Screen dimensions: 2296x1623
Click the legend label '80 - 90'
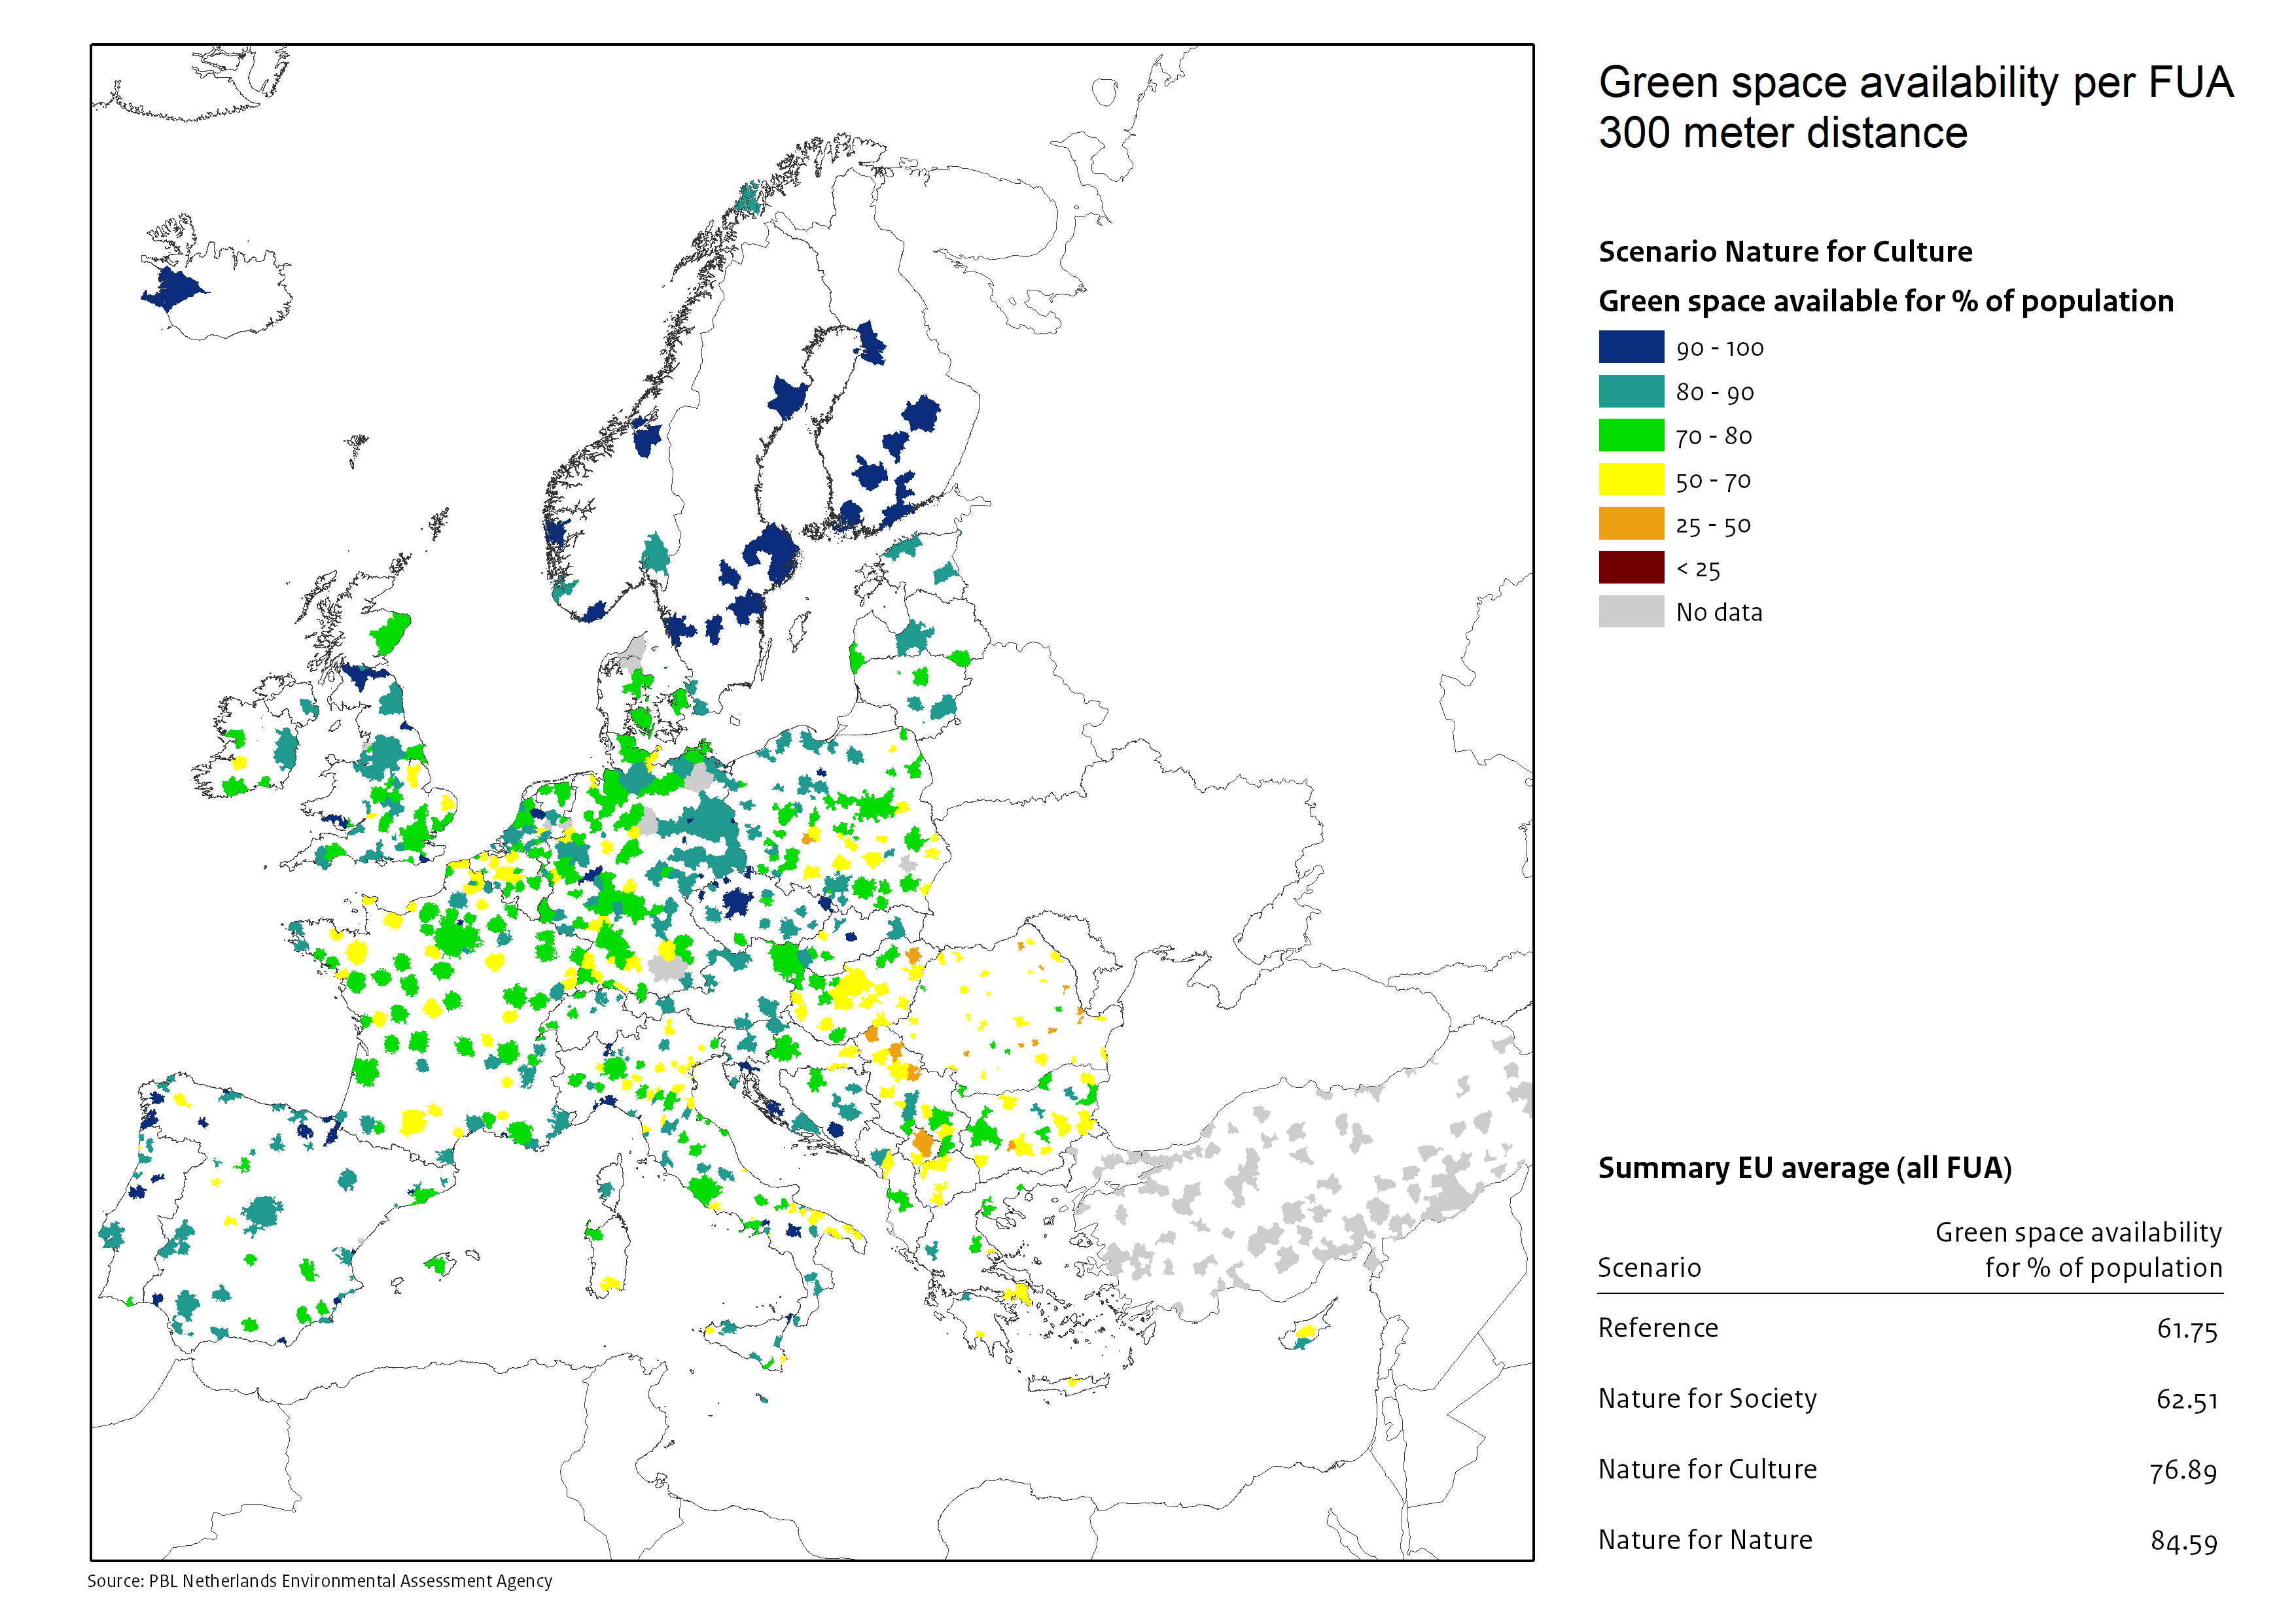(1715, 392)
